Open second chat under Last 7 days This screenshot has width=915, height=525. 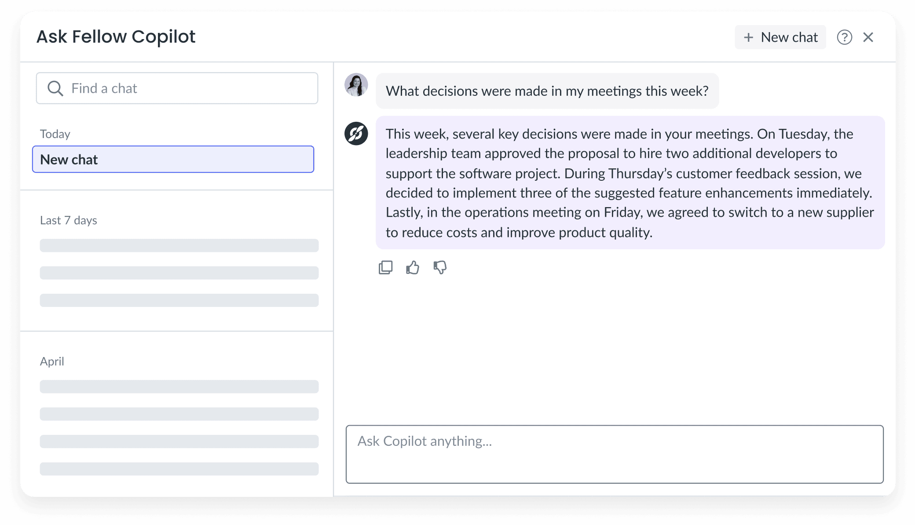point(179,273)
